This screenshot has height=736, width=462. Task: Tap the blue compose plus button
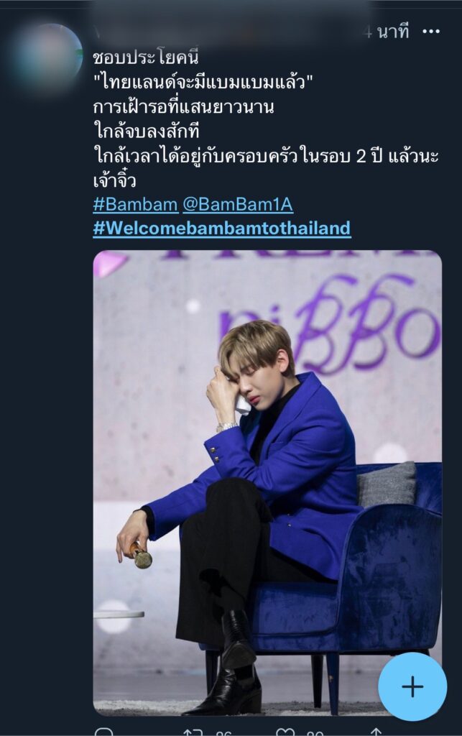[x=412, y=686]
